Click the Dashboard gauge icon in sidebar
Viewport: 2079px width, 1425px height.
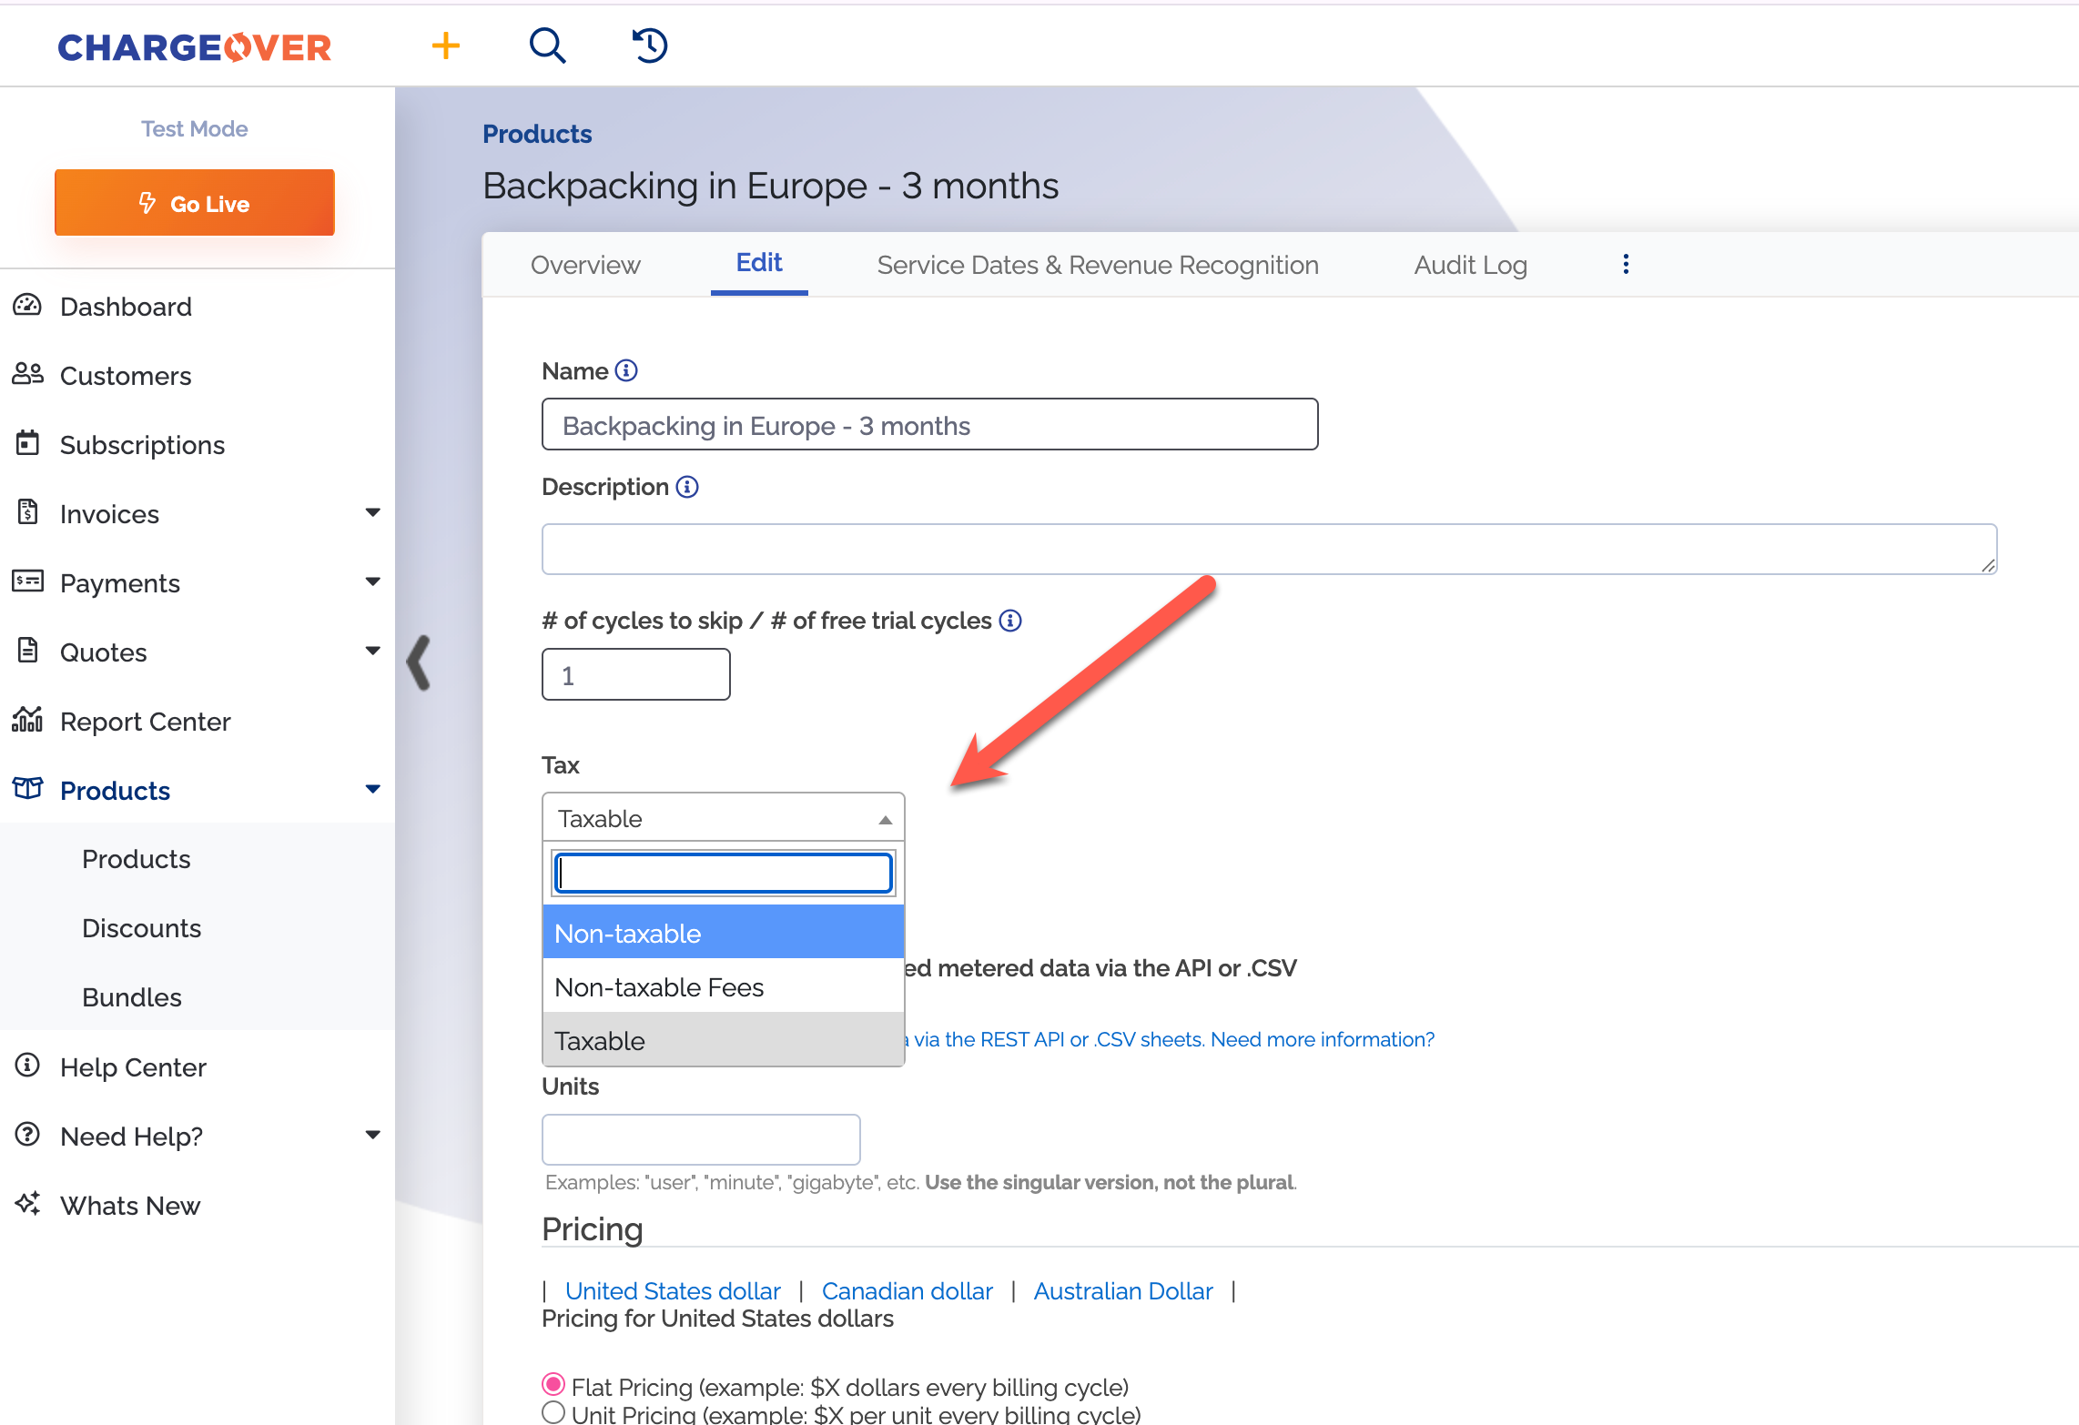[27, 306]
